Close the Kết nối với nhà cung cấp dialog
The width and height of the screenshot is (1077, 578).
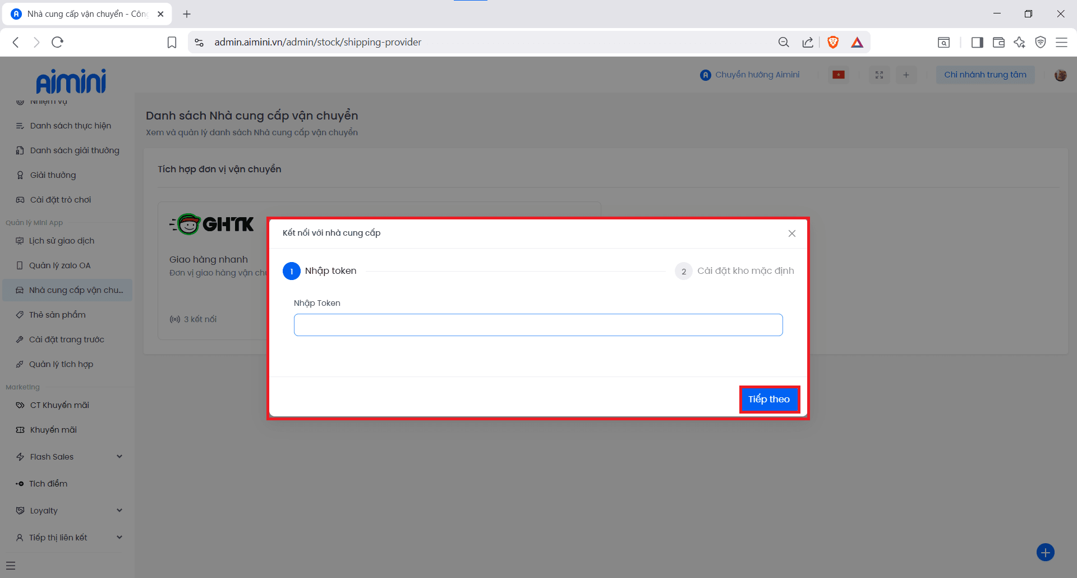791,233
